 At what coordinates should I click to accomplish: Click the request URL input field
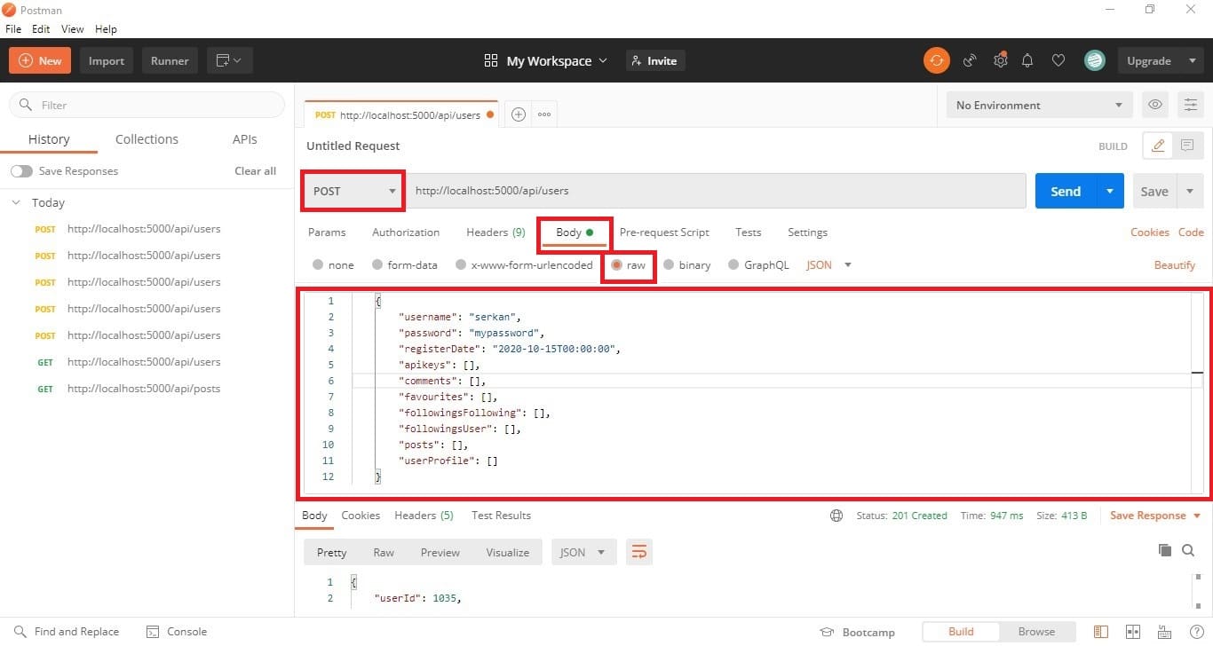[716, 191]
